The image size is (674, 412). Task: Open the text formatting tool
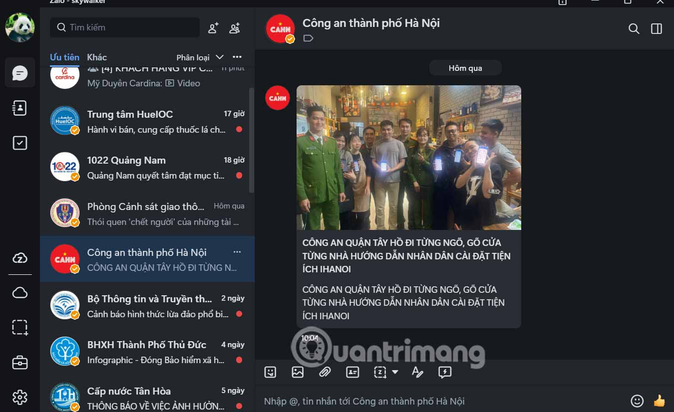click(x=417, y=372)
